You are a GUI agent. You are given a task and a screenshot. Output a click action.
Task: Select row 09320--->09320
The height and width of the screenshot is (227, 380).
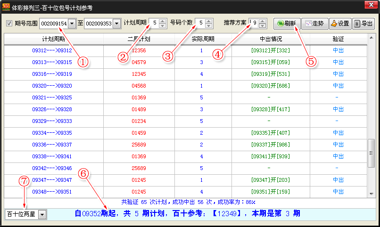click(185, 86)
